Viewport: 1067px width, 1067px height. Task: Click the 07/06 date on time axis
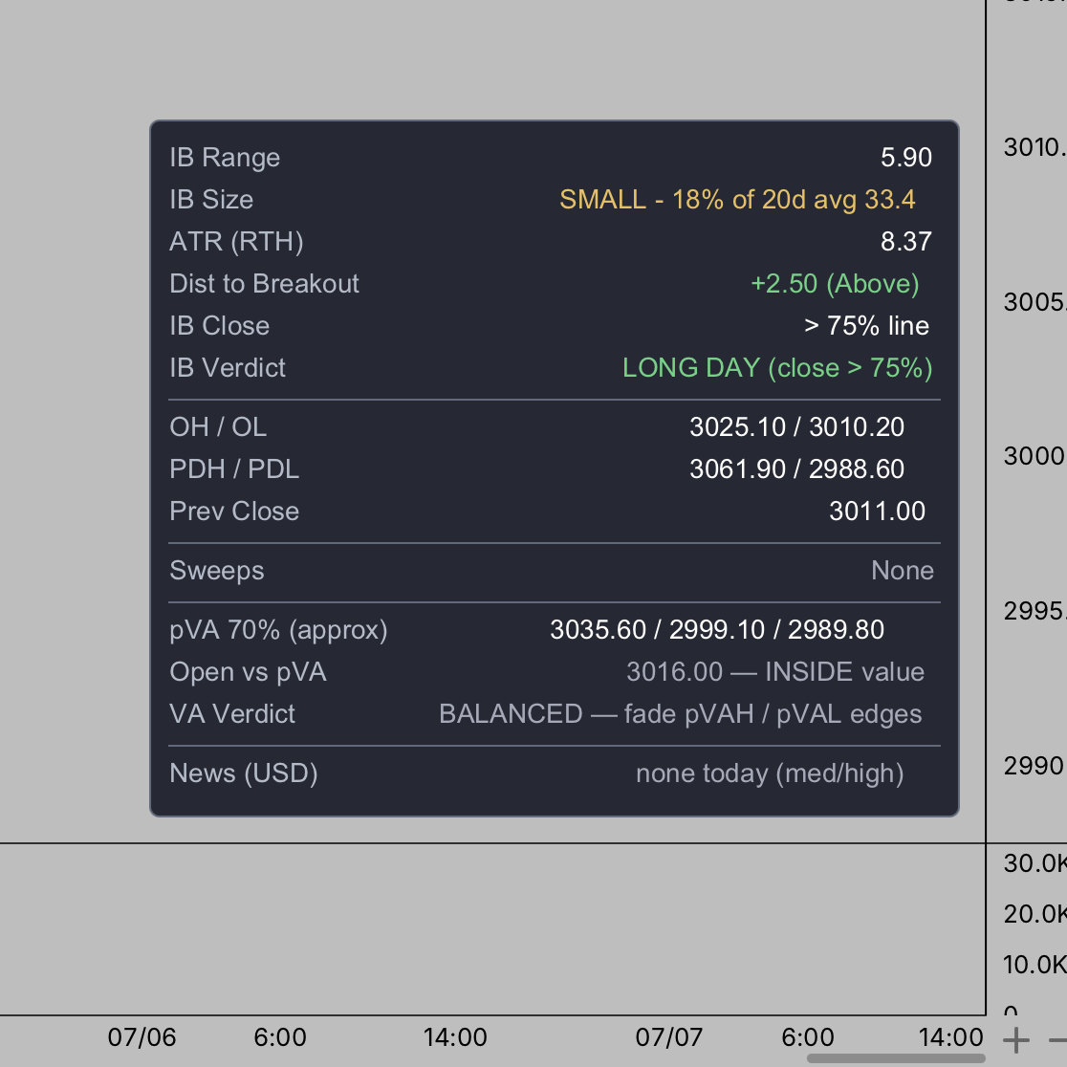pyautogui.click(x=142, y=1037)
